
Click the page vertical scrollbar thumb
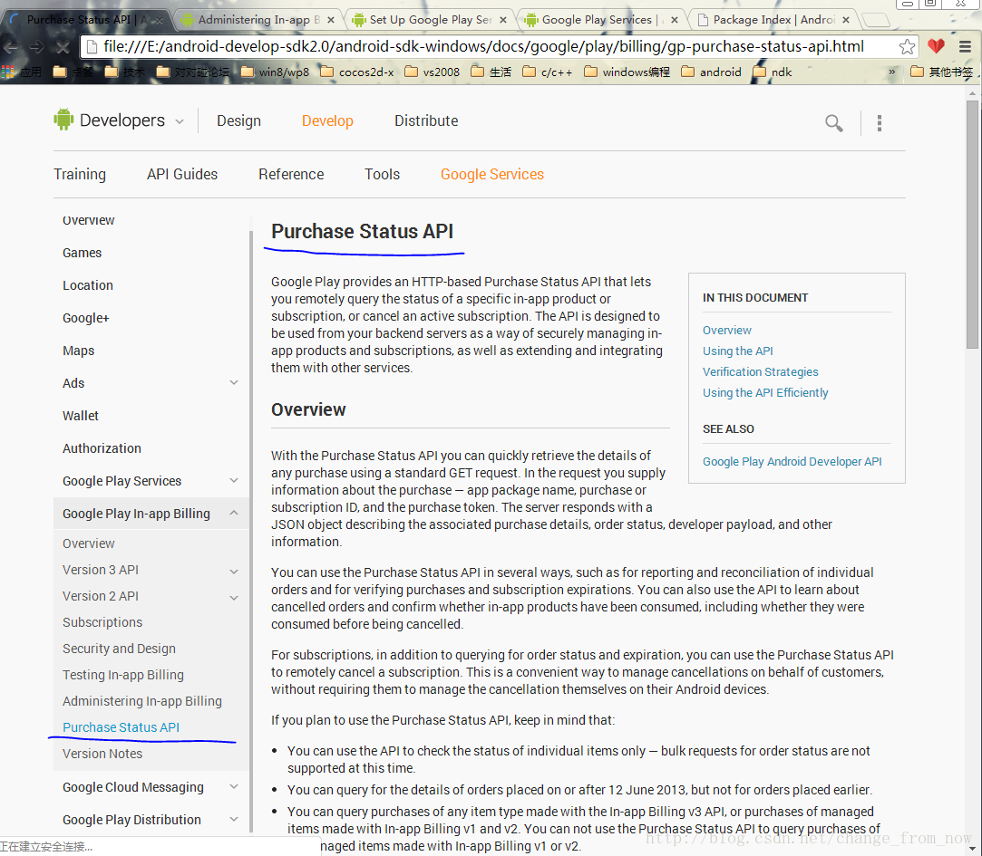(972, 224)
